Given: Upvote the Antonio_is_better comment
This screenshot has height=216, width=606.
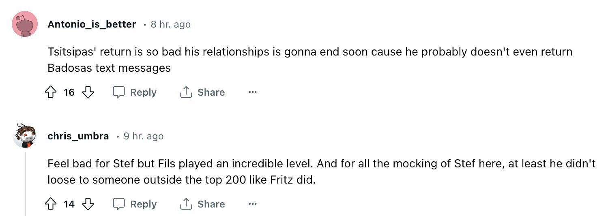Looking at the screenshot, I should tap(50, 92).
